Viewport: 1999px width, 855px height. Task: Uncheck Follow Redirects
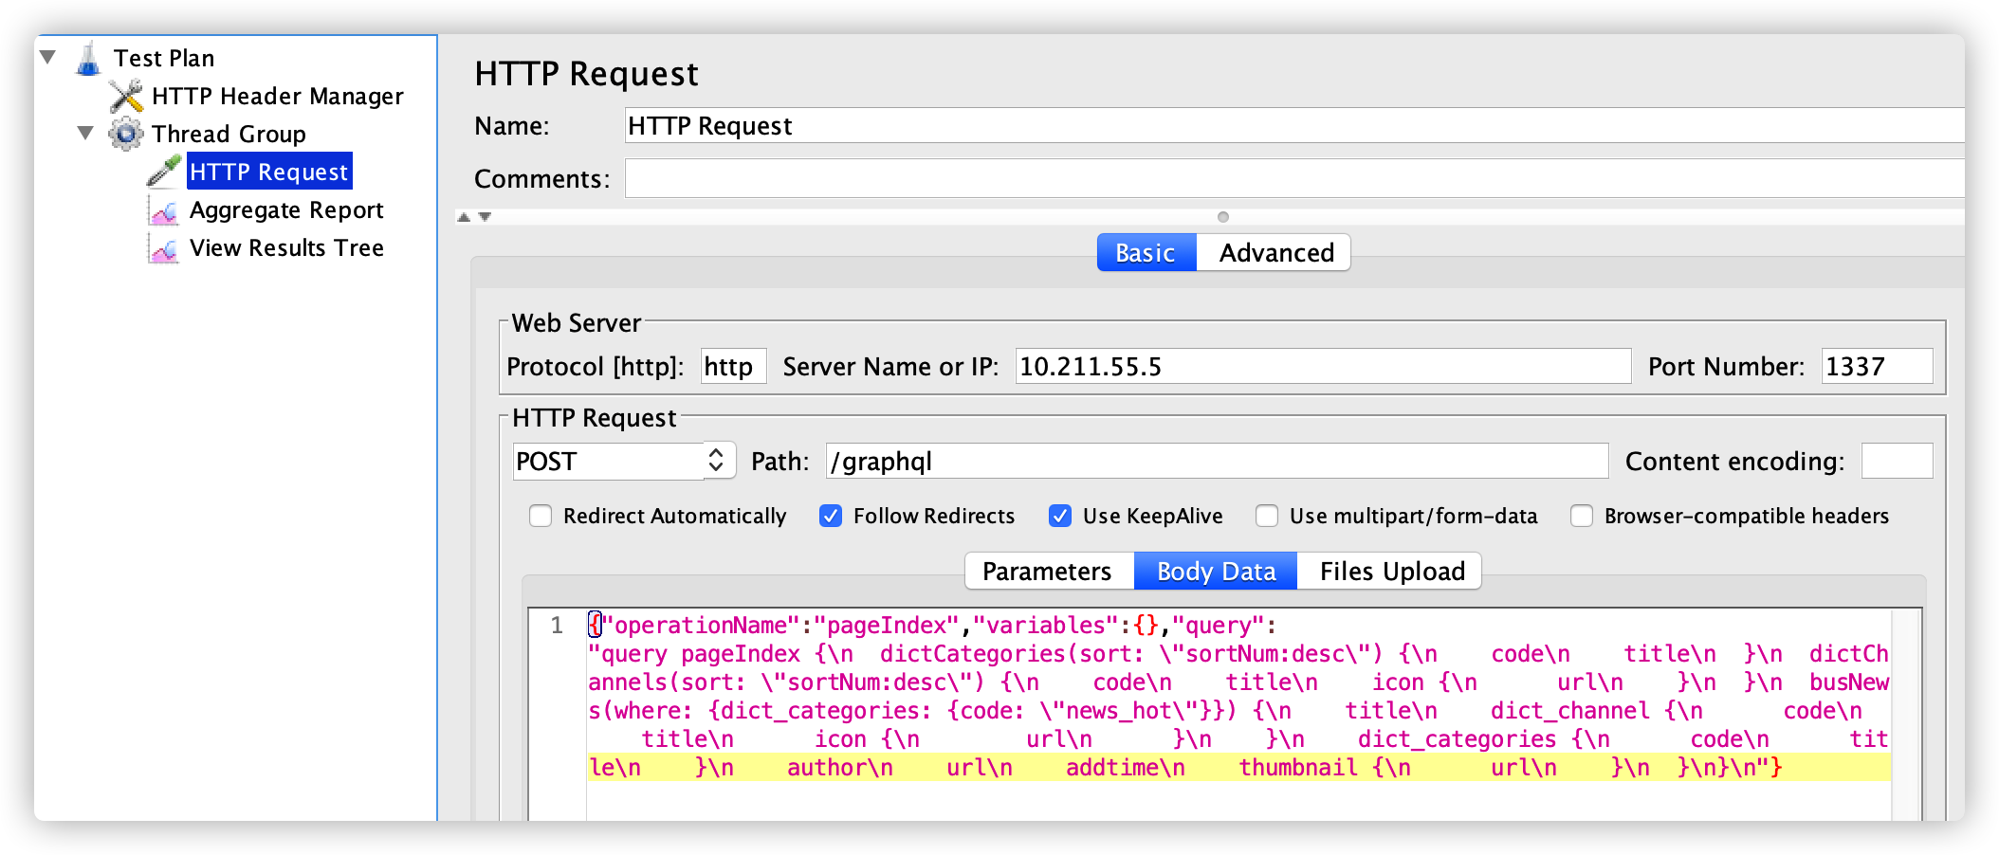point(831,516)
